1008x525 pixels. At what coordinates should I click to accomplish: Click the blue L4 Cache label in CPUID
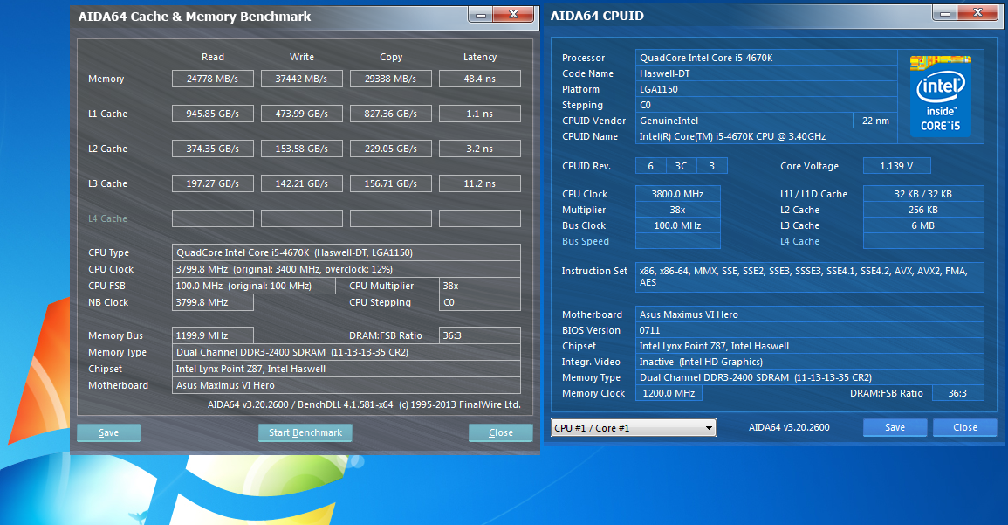799,241
